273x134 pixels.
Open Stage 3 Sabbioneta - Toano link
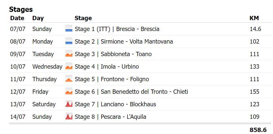point(113,54)
